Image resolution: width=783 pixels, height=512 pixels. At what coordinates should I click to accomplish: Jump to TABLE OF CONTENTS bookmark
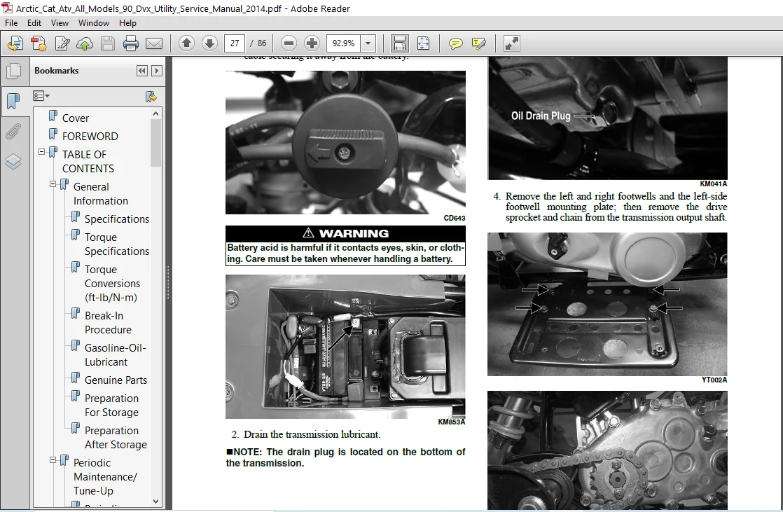[88, 161]
